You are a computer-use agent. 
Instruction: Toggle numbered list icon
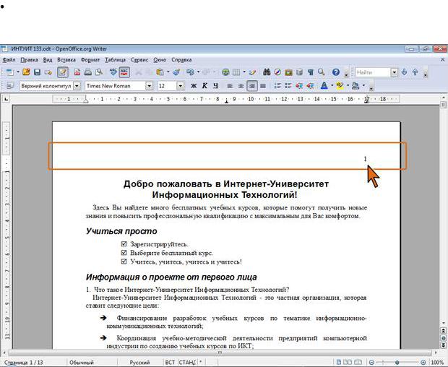(277, 86)
